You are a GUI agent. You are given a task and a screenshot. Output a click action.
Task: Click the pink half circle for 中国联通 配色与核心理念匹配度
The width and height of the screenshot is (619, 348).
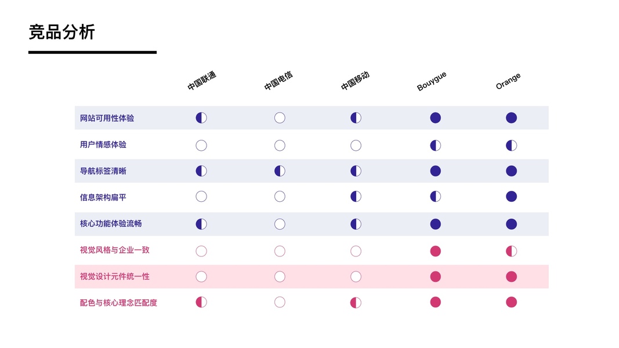201,302
